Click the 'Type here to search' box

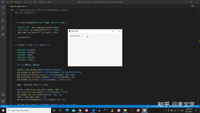coord(29,110)
